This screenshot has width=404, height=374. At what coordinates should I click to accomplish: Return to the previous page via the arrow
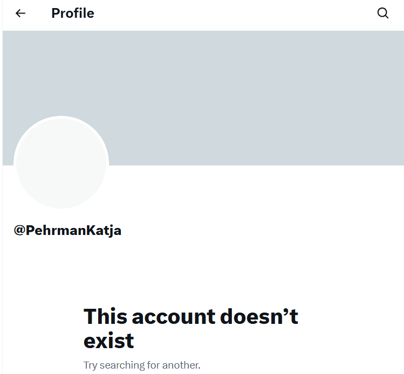click(x=20, y=13)
